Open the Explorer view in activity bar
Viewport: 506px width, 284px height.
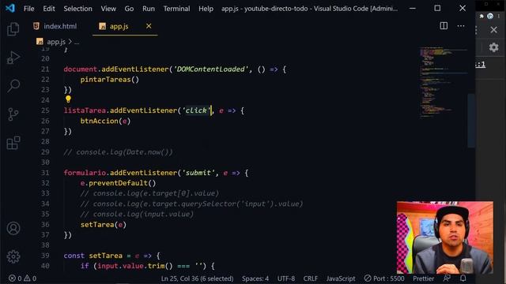(13, 29)
